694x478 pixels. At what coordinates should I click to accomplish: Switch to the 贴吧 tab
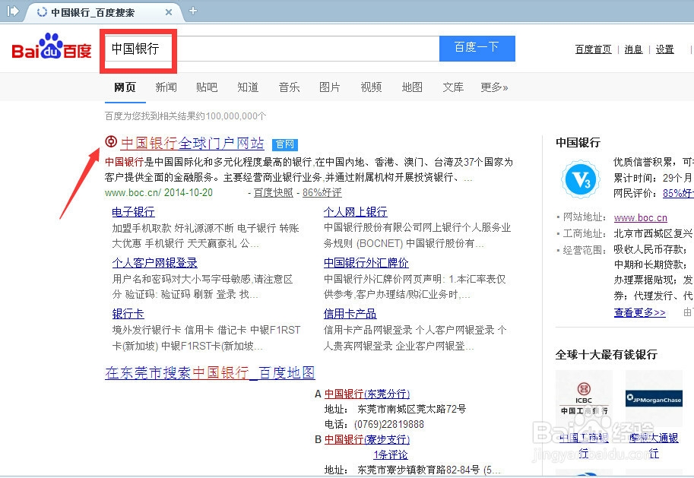click(x=207, y=87)
